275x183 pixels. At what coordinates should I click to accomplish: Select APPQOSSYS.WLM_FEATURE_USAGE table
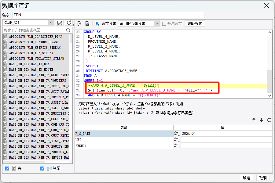tap(34, 42)
